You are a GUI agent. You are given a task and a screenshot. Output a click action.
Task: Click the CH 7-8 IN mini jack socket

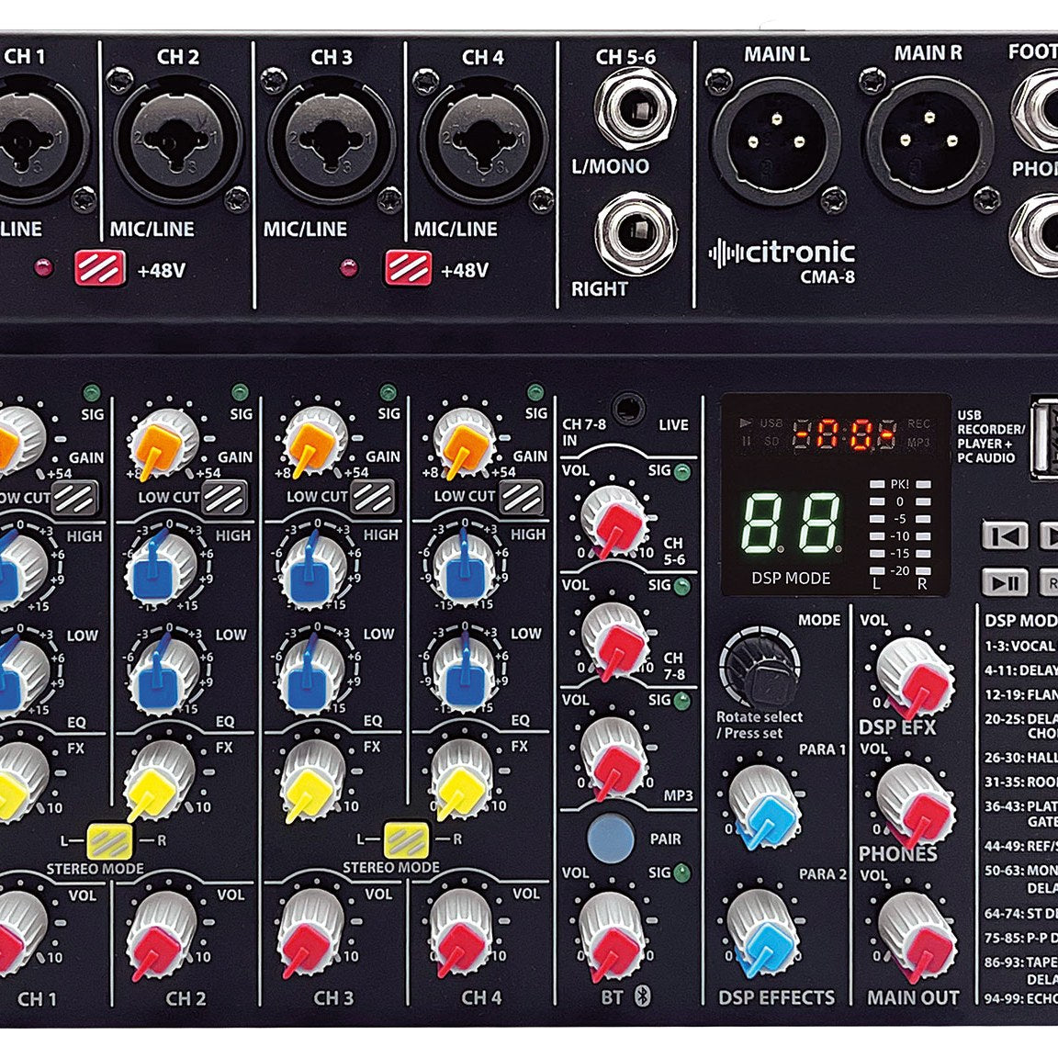[627, 410]
